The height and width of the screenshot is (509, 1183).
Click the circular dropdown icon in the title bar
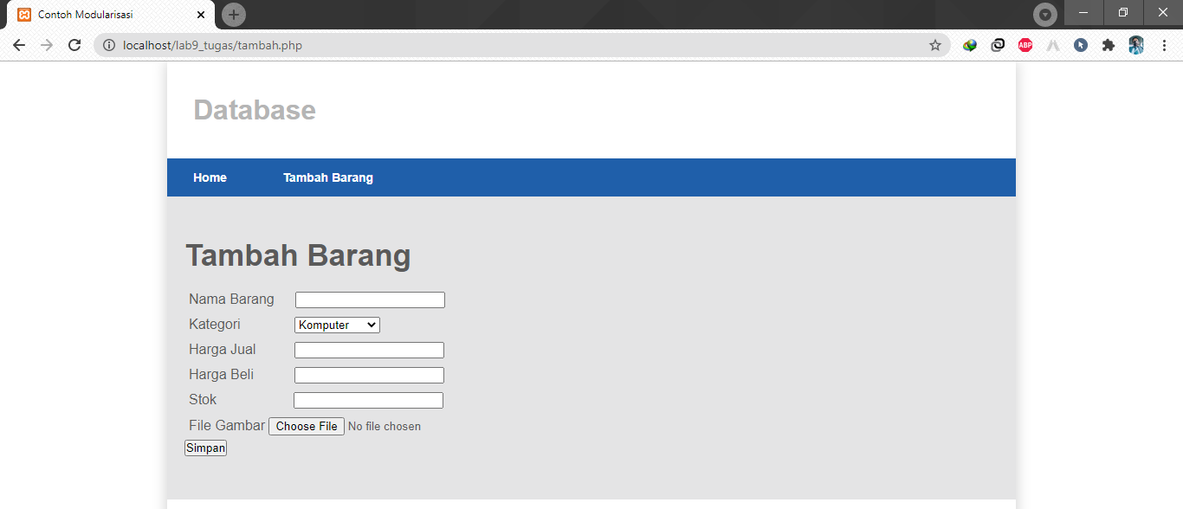pyautogui.click(x=1045, y=15)
